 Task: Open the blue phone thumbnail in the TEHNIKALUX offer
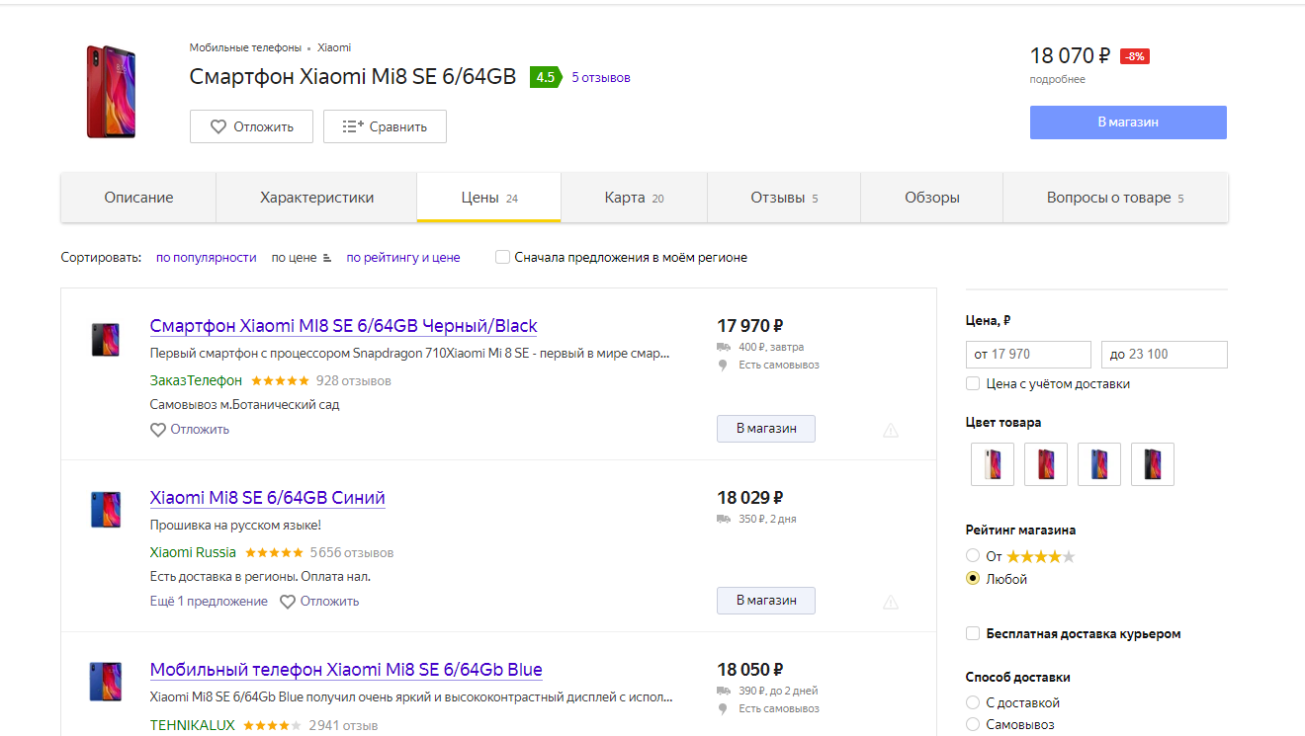pyautogui.click(x=105, y=682)
